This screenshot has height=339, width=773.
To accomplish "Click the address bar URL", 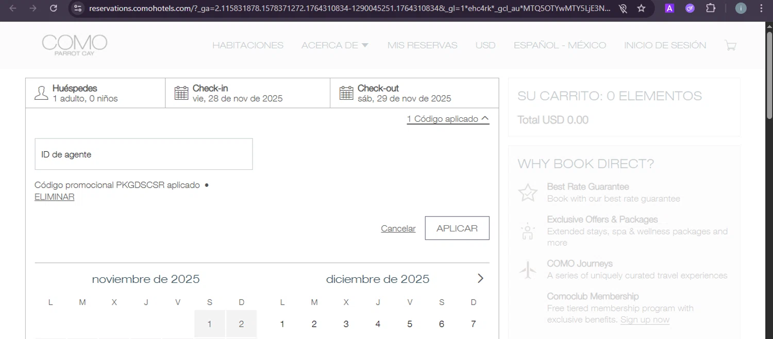I will 349,8.
